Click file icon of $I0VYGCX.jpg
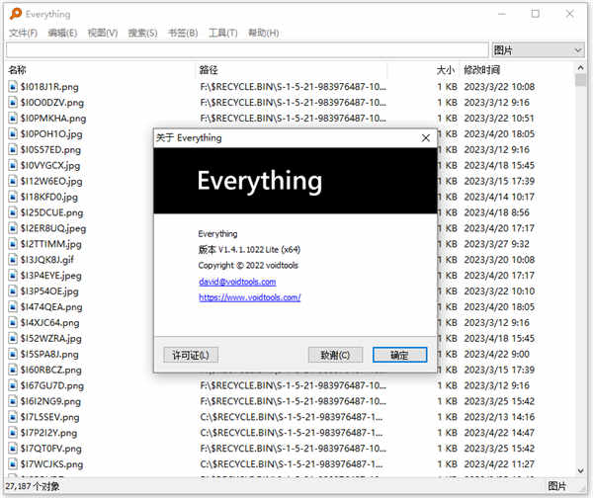This screenshot has height=498, width=593. pos(13,165)
